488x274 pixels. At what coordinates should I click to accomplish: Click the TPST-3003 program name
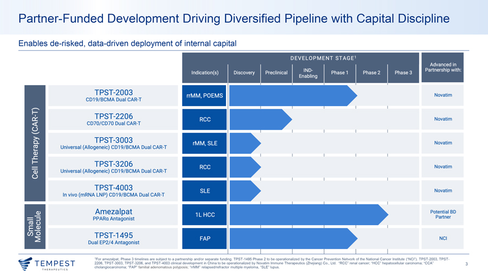point(114,140)
